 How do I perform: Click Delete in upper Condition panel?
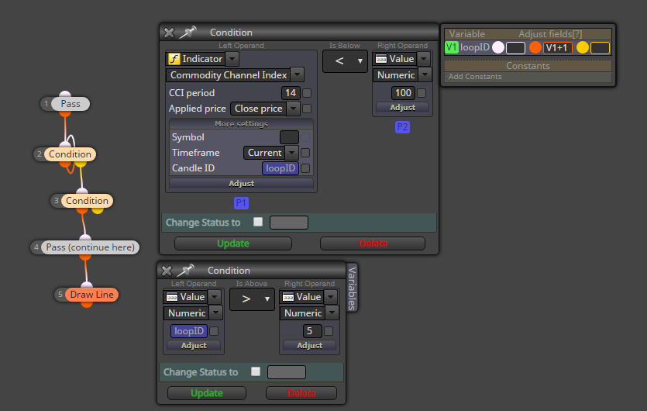pyautogui.click(x=373, y=243)
